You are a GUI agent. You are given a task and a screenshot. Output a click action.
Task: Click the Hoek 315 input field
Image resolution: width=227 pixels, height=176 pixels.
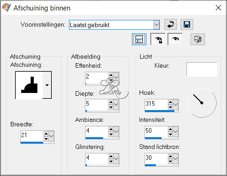point(156,104)
